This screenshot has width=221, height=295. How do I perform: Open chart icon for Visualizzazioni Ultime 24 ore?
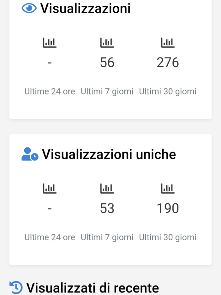(50, 43)
